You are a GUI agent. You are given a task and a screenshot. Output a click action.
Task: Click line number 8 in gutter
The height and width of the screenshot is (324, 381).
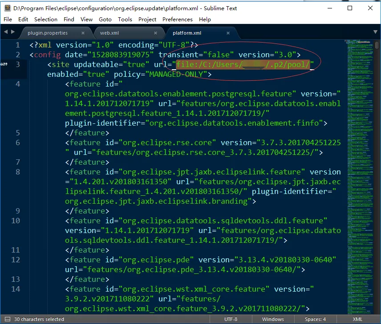(18, 172)
